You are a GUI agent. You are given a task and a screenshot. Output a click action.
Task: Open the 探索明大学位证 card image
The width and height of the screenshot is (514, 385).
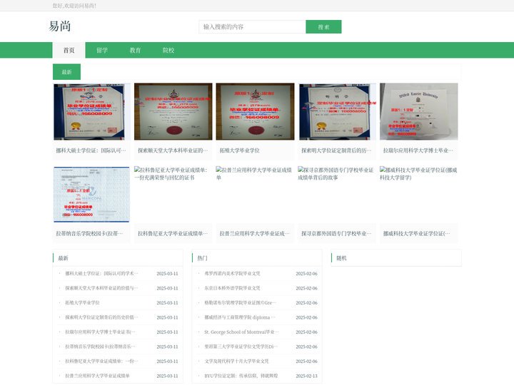337,112
